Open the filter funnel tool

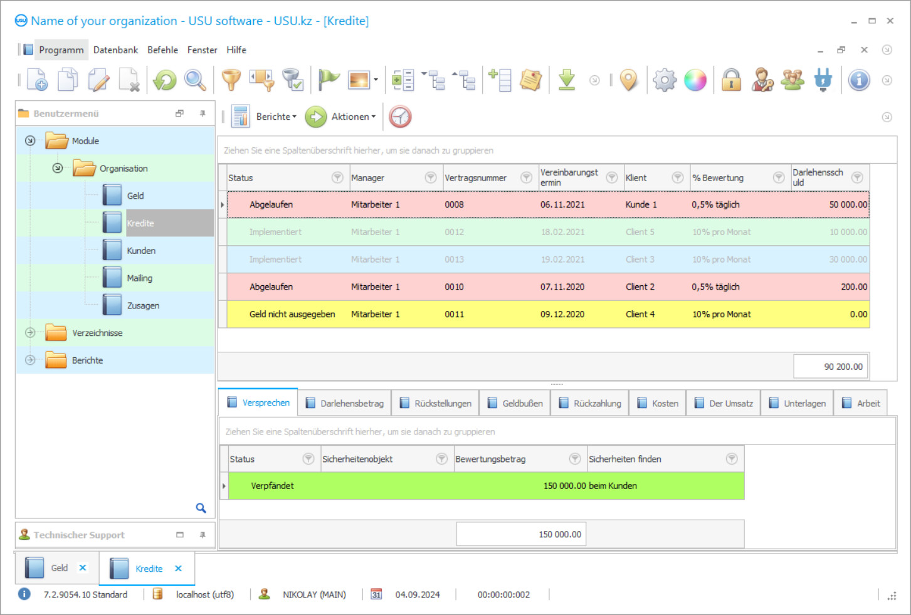[x=231, y=80]
